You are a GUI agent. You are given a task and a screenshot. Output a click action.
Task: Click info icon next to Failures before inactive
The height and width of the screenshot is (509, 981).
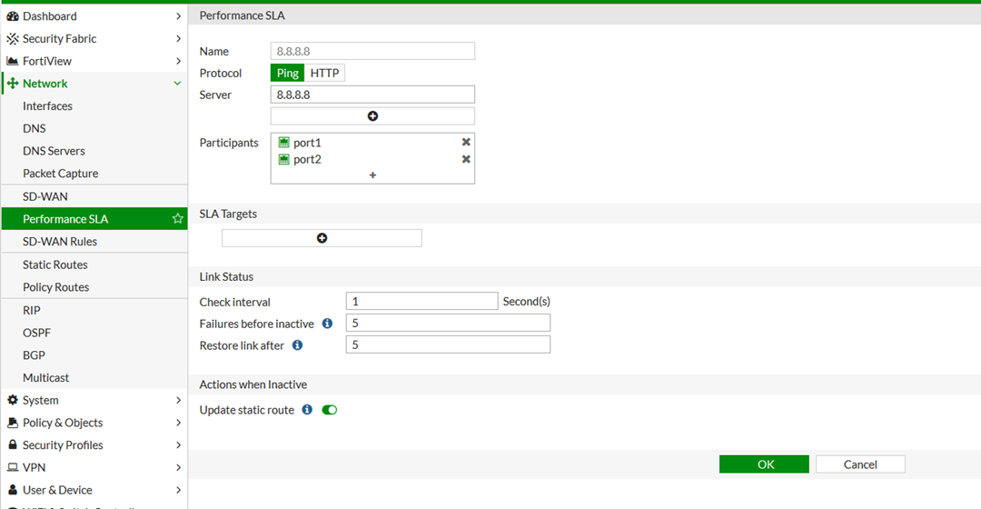point(327,324)
